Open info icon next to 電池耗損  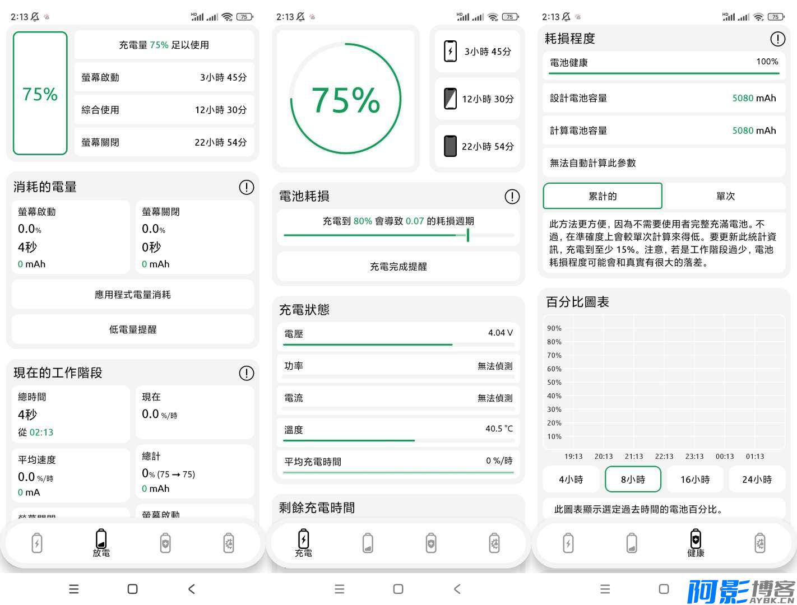(512, 197)
